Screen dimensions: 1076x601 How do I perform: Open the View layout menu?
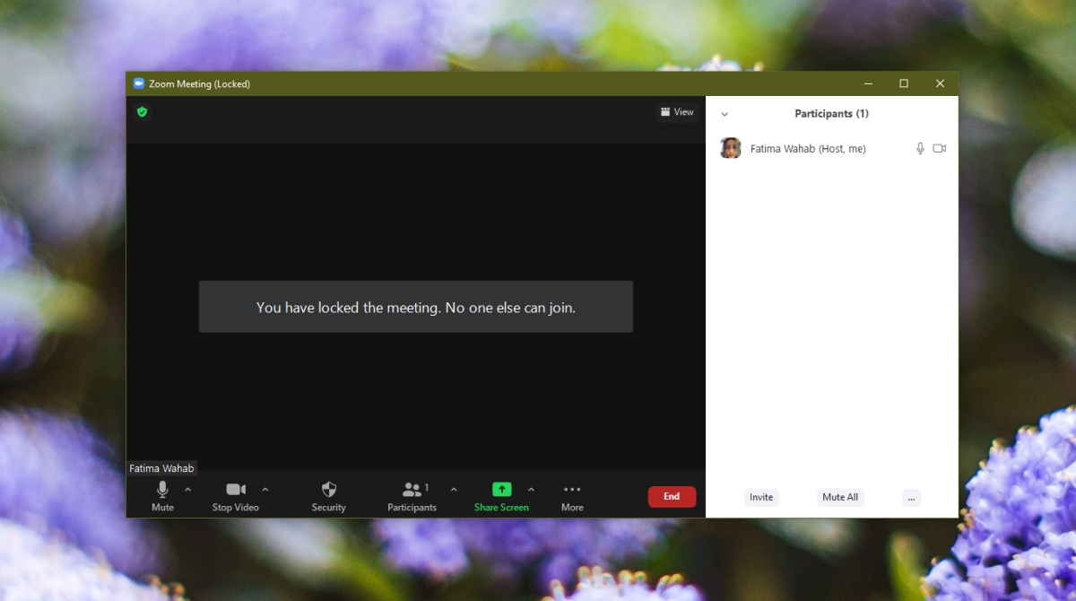(677, 112)
